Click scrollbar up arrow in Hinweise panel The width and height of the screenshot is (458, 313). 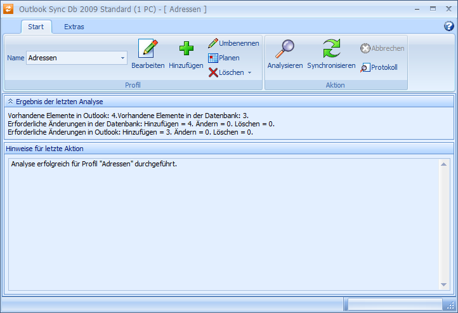[x=444, y=165]
